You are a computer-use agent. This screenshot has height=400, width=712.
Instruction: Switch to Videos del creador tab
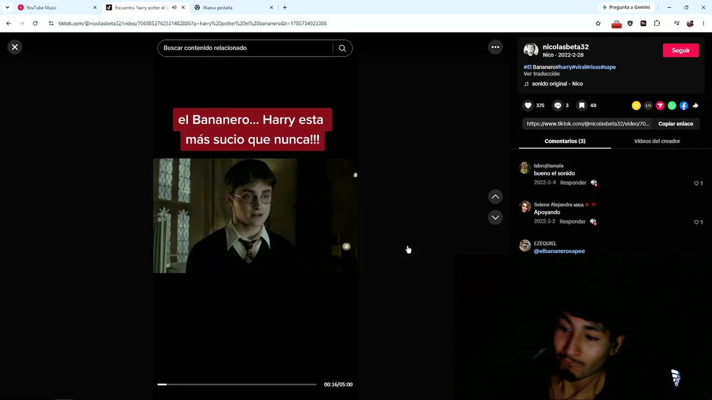(x=657, y=141)
